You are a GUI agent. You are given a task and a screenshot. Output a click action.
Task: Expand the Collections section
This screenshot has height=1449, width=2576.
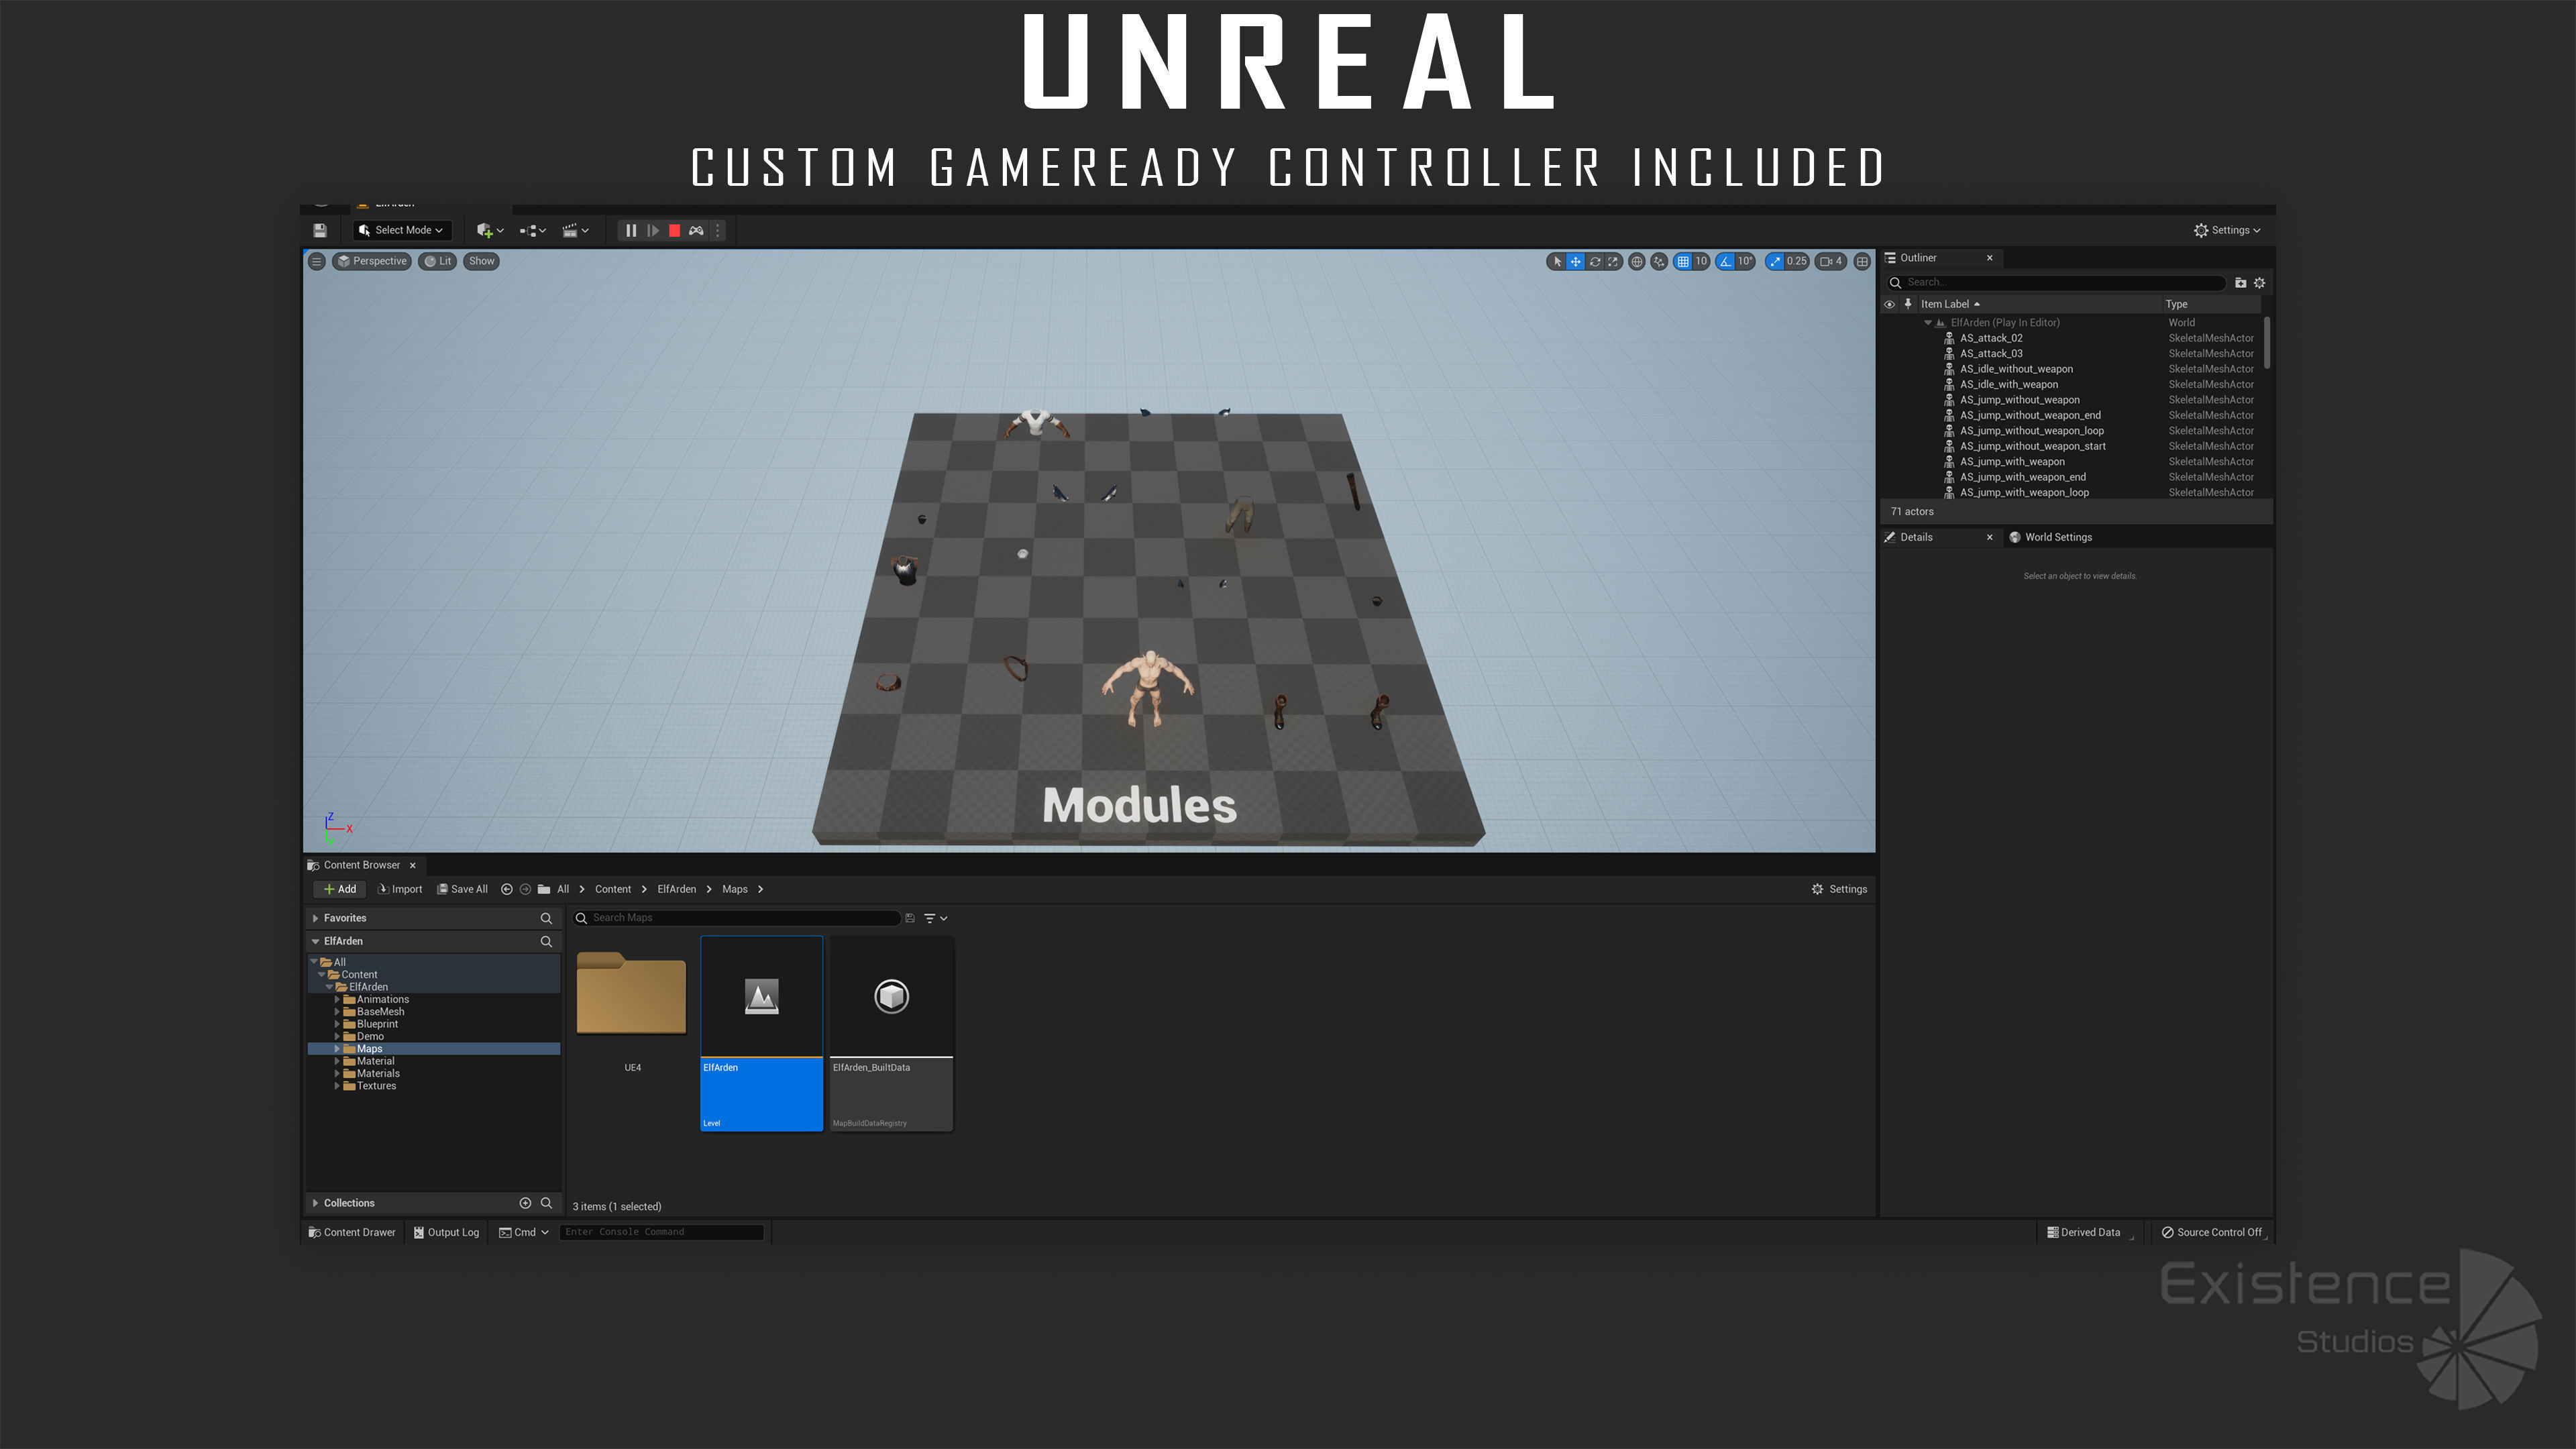pyautogui.click(x=316, y=1203)
